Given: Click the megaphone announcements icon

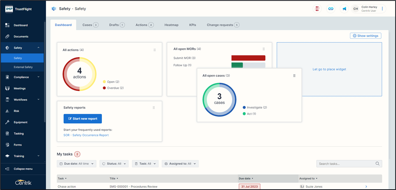Looking at the screenshot, I should (344, 9).
